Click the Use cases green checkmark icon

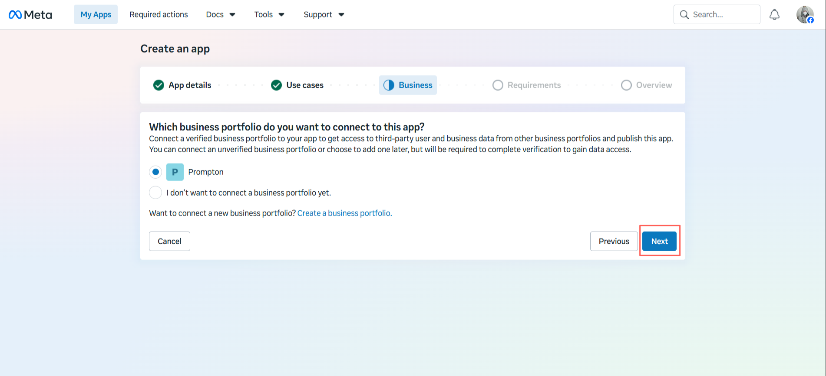coord(276,85)
